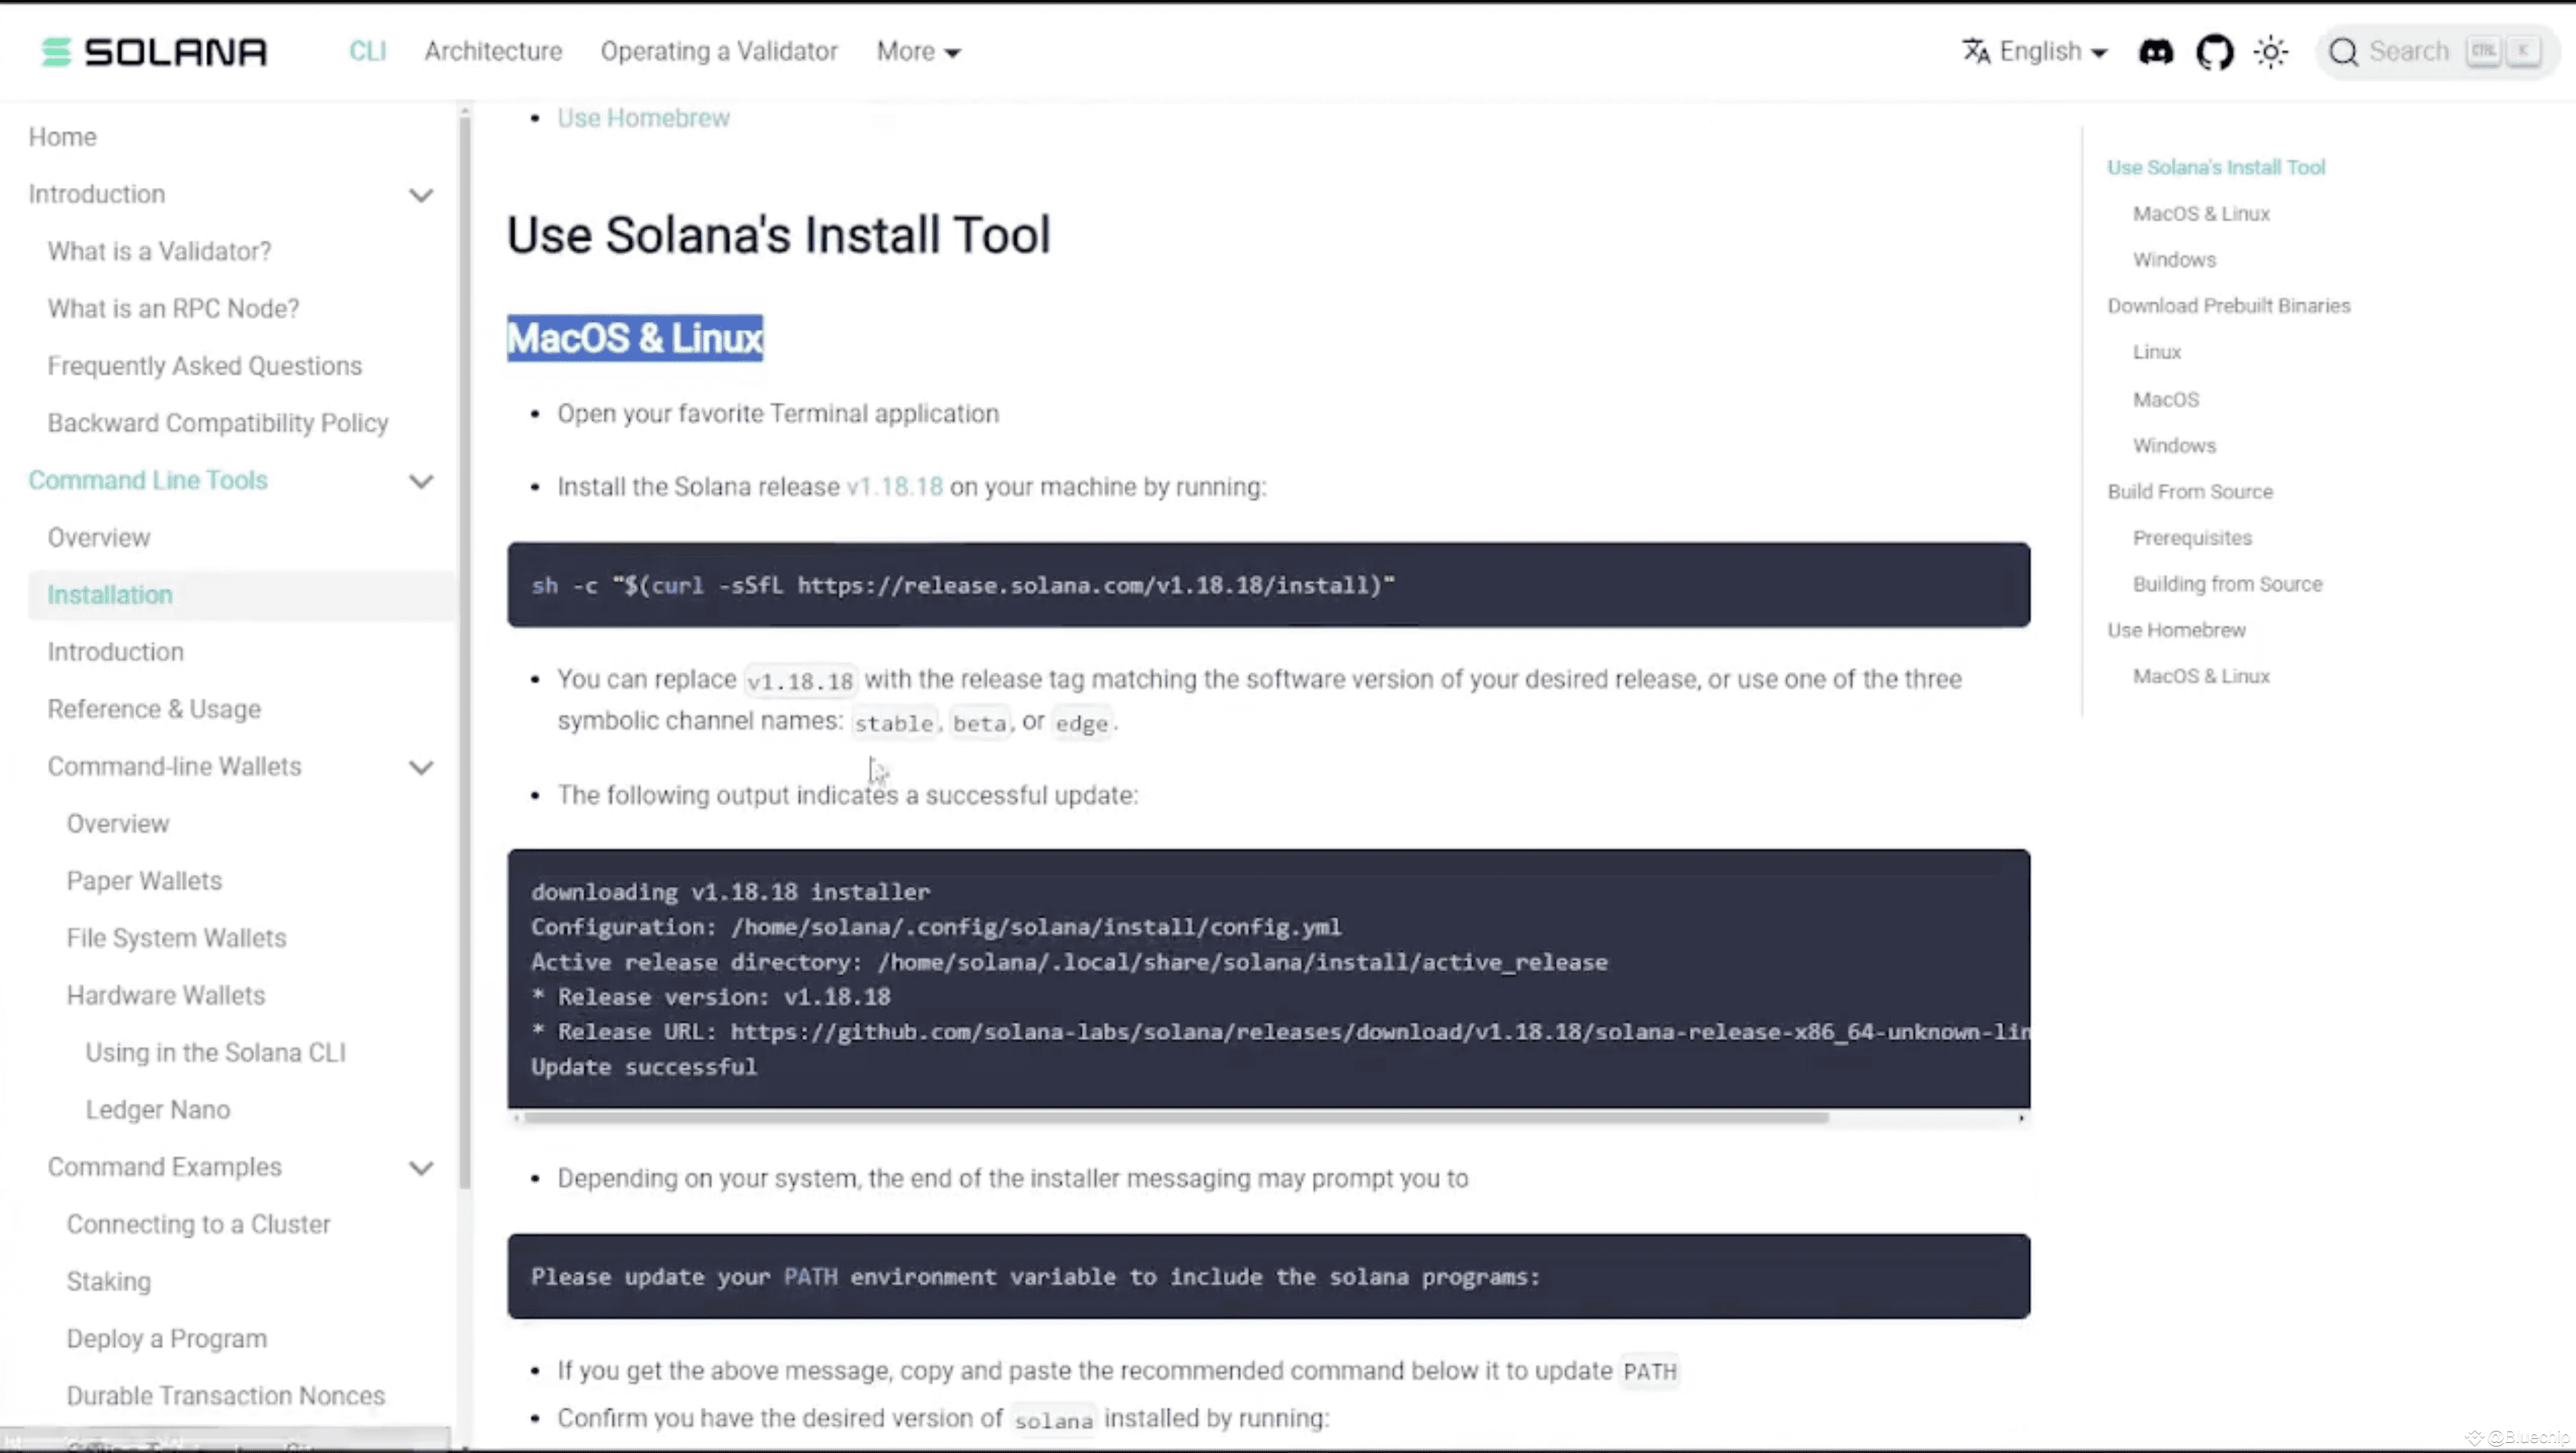
Task: Collapse the Introduction sidebar section
Action: [421, 195]
